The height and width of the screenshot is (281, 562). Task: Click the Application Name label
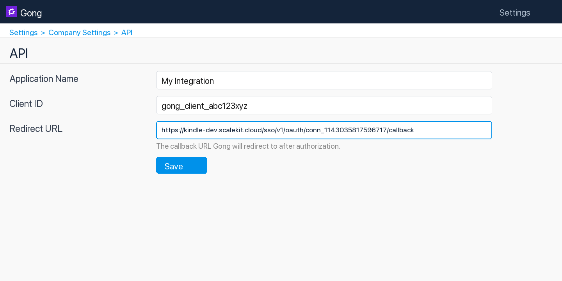click(x=44, y=79)
